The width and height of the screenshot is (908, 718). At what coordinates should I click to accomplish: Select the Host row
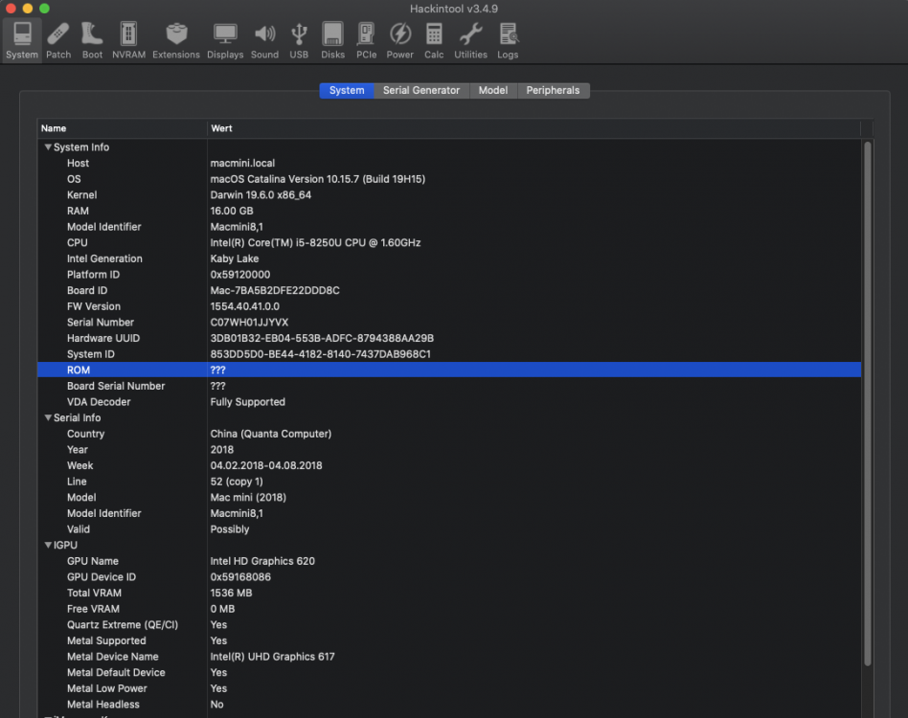pyautogui.click(x=449, y=163)
